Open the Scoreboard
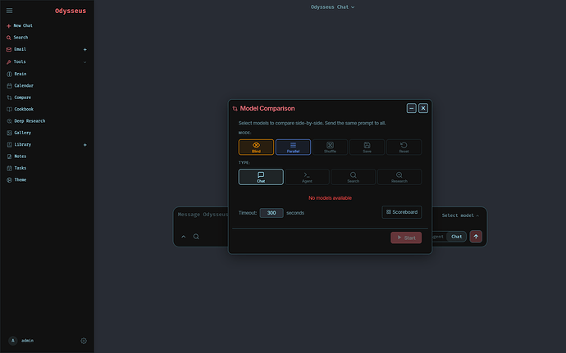This screenshot has height=353, width=566. (402, 212)
